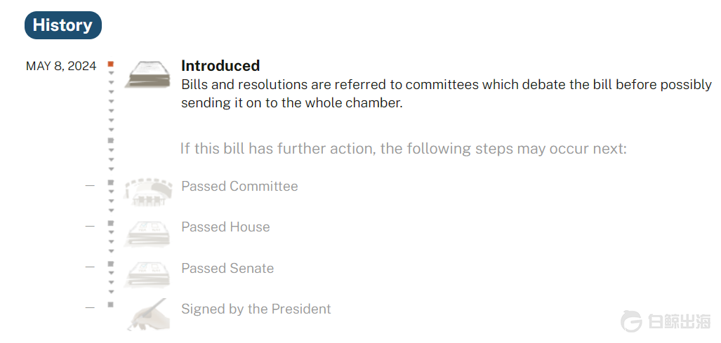Click the Passed Committee chamber icon
Image resolution: width=721 pixels, height=343 pixels.
pos(147,191)
